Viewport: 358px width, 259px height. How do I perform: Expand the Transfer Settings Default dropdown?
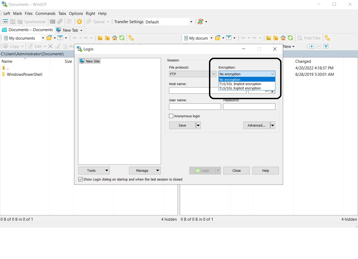(x=191, y=22)
